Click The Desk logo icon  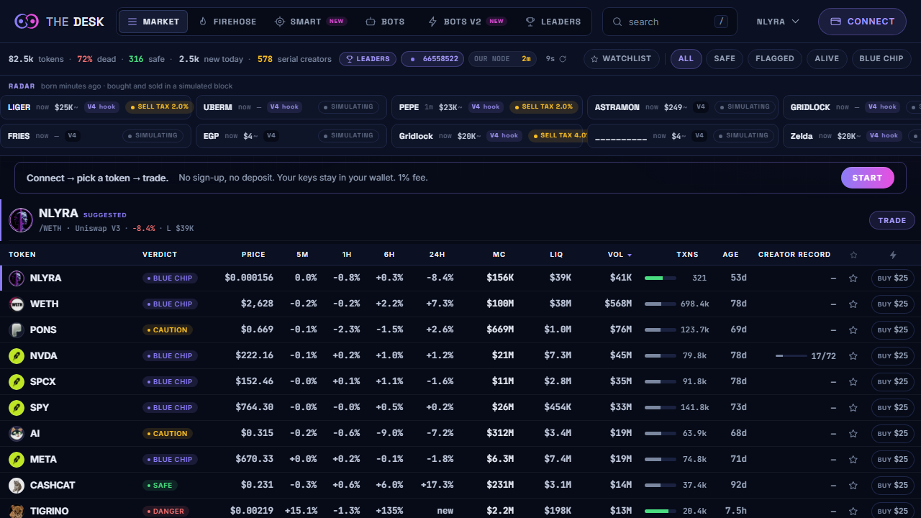[27, 22]
